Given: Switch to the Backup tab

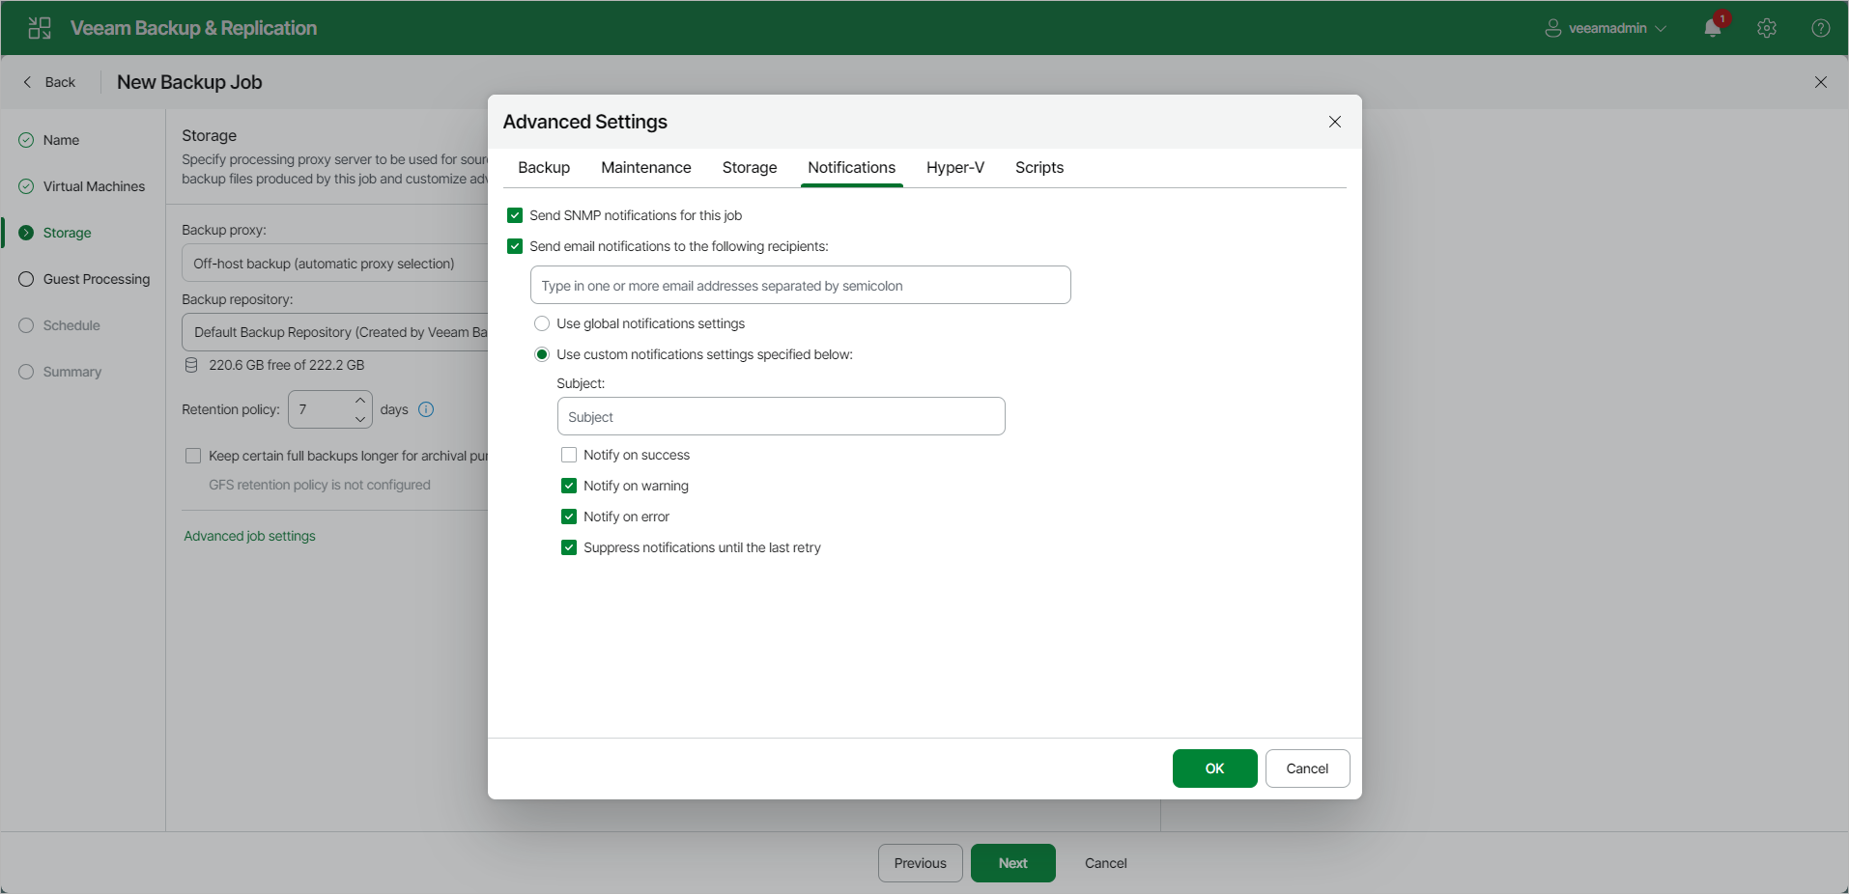Looking at the screenshot, I should coord(544,167).
